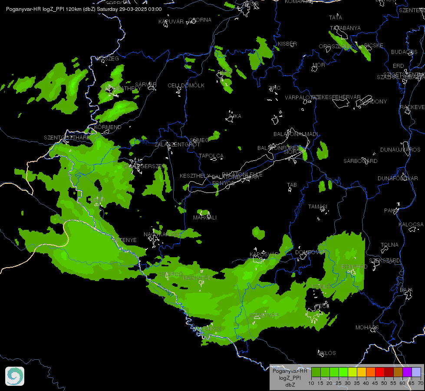425x391 pixels.
Task: Click the city label BICSKE
Action: coord(373,45)
